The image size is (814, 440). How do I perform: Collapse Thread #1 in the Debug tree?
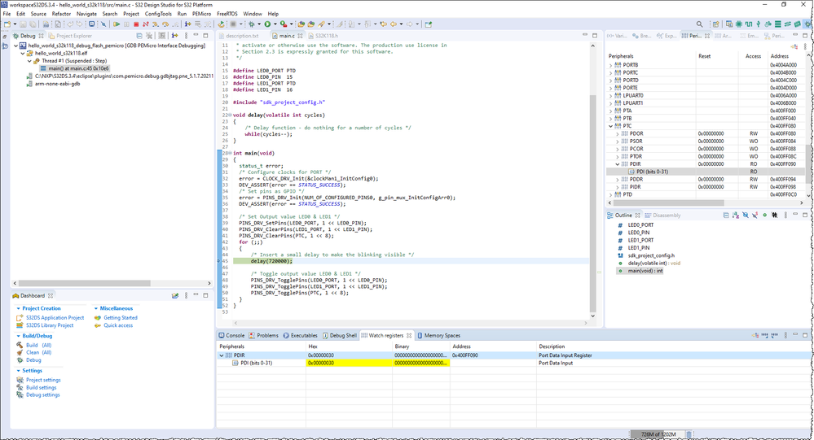(x=29, y=61)
